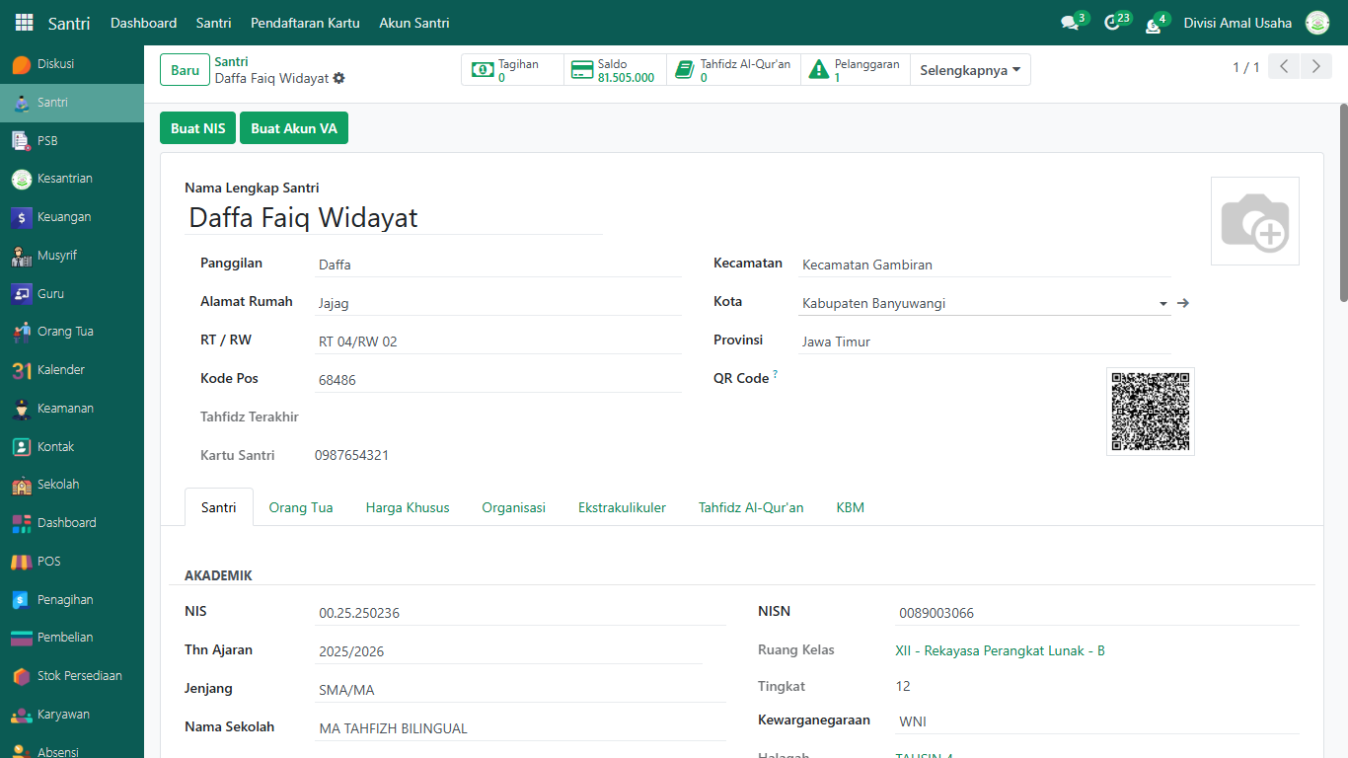Open the Kabupaten Banyuwangi record via arrow link
The width and height of the screenshot is (1348, 758).
[1183, 304]
